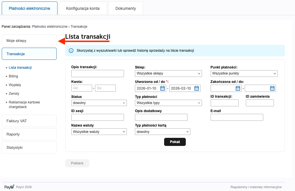Open the Typ płatności dropdown
The width and height of the screenshot is (295, 191).
(168, 103)
